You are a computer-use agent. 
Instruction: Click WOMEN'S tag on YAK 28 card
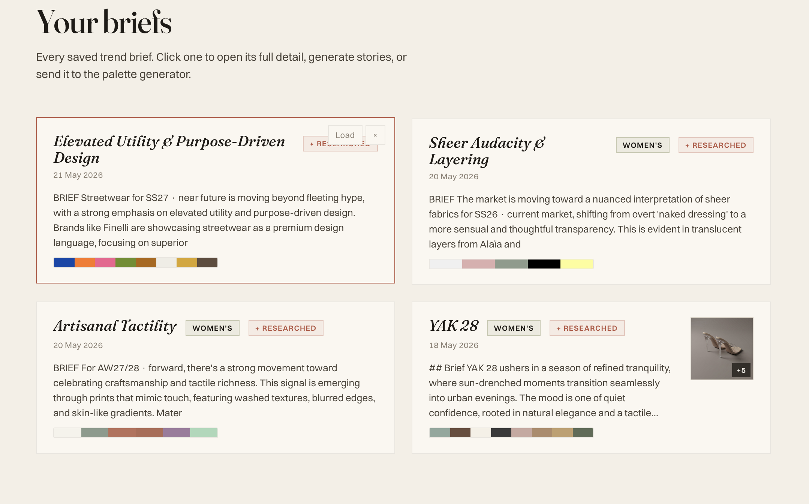coord(514,328)
